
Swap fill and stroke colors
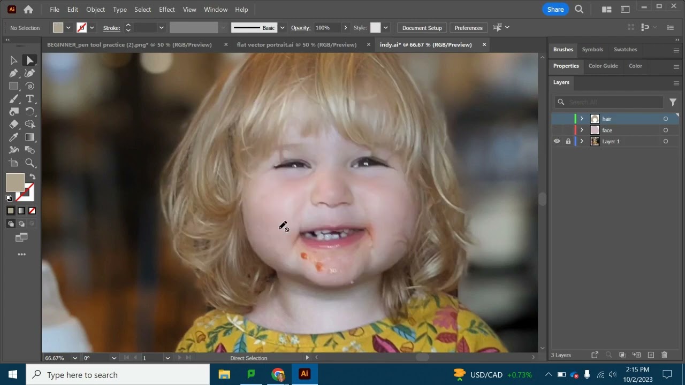tap(32, 177)
